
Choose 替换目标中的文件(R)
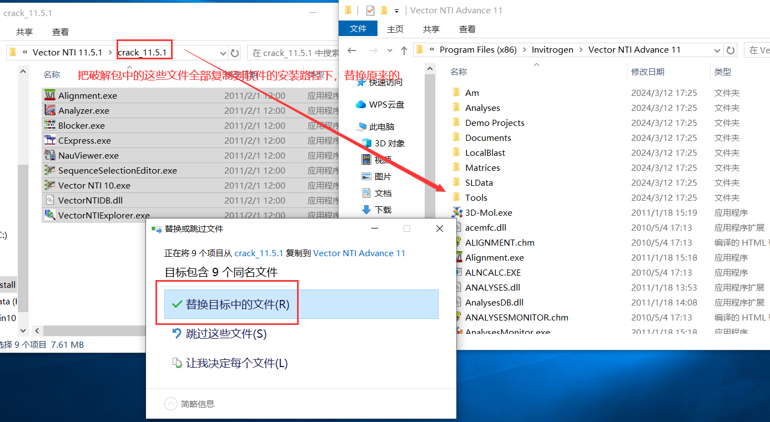301,304
